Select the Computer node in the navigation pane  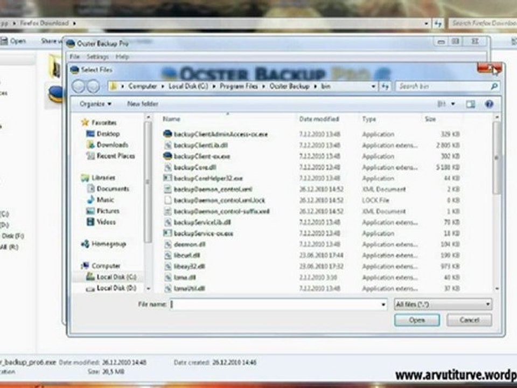(x=106, y=266)
